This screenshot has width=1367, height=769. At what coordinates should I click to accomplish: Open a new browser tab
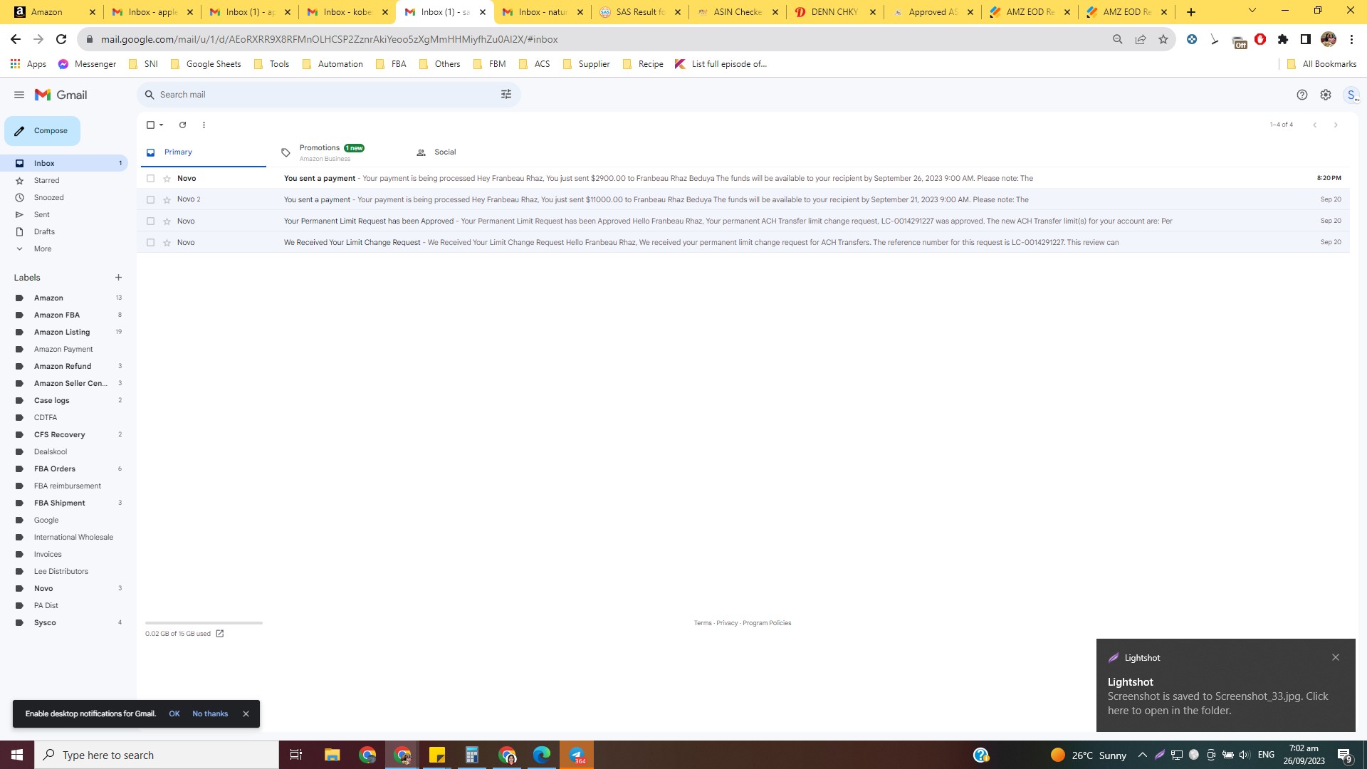[x=1191, y=12]
